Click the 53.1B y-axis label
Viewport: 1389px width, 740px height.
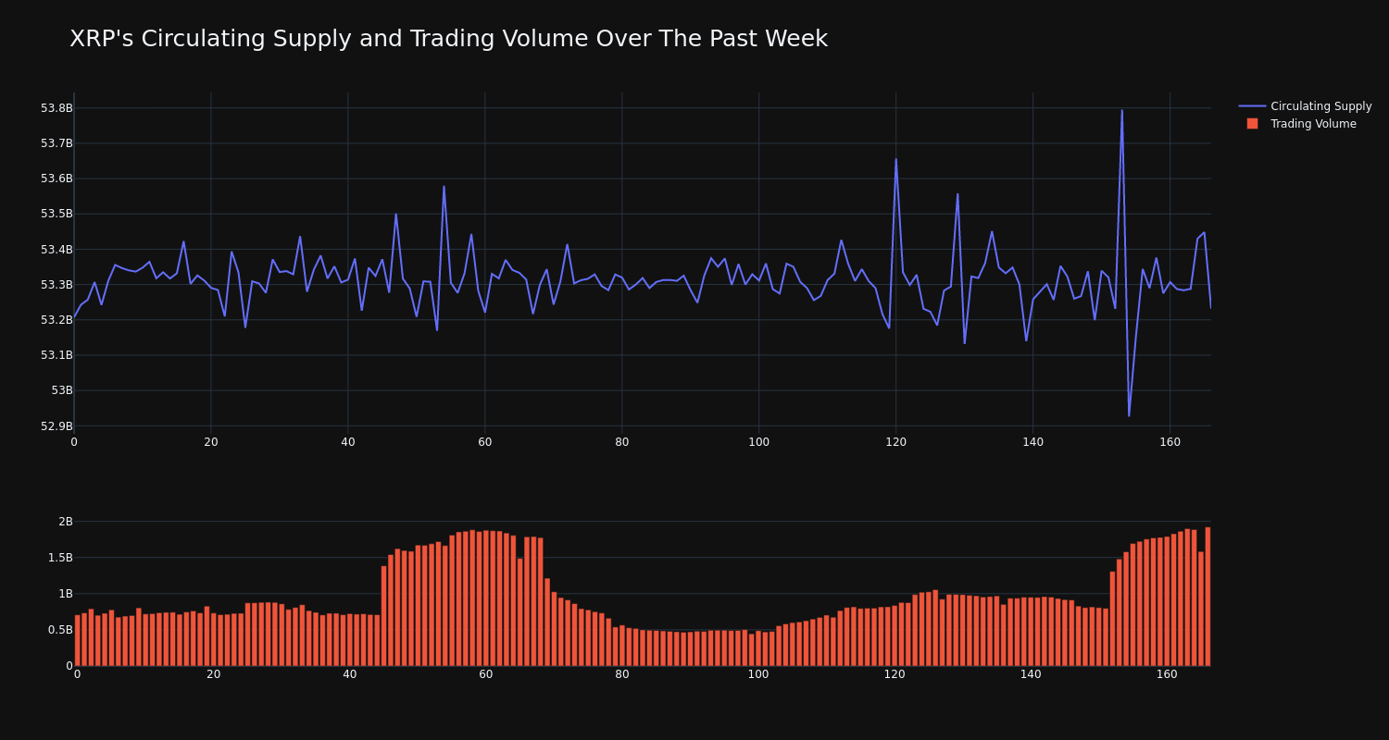pos(56,355)
